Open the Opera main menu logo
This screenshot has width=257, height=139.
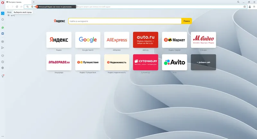(x=3, y=3)
